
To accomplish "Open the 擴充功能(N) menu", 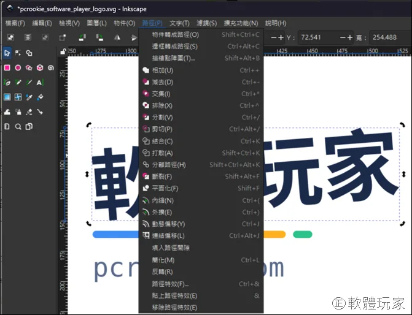I will pos(241,23).
